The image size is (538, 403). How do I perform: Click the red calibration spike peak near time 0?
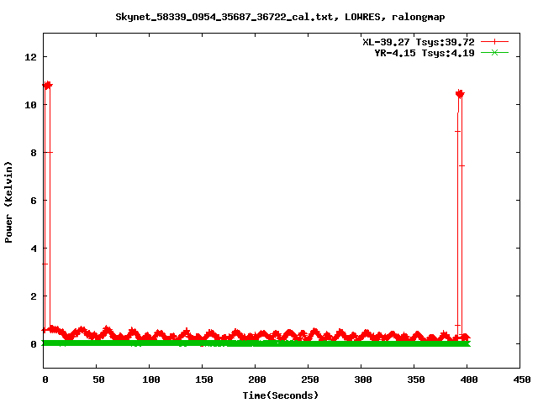(47, 85)
